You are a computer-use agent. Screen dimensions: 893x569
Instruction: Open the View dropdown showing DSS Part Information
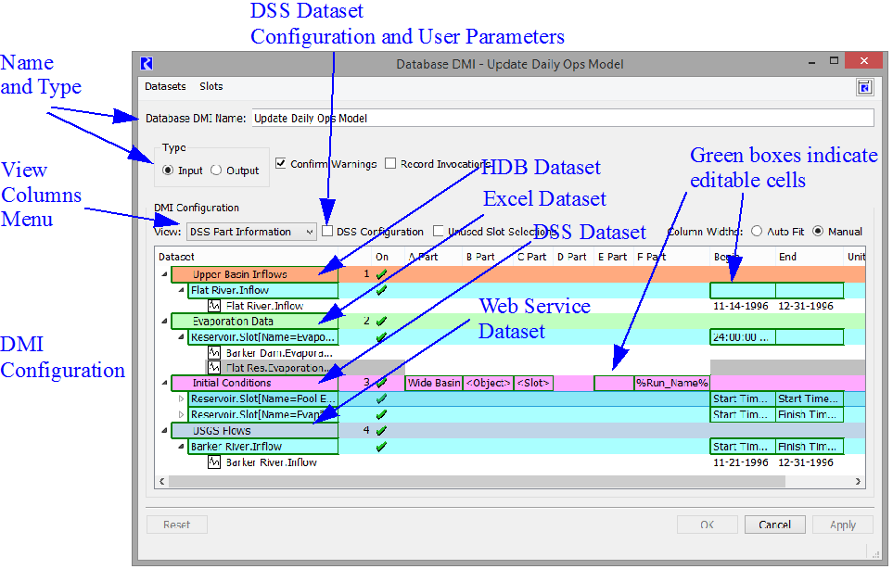(x=251, y=232)
